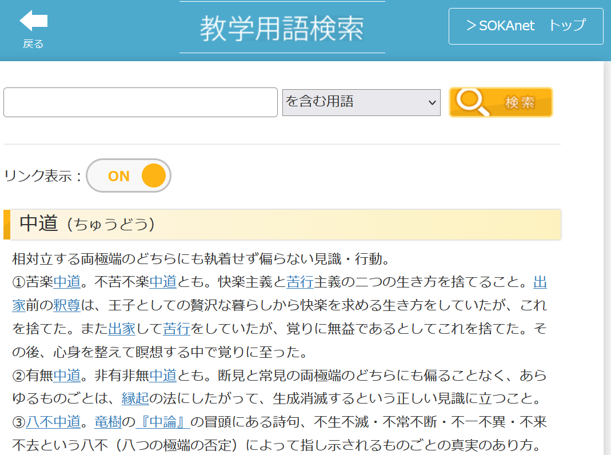The width and height of the screenshot is (611, 455).
Task: Focus the search term input field
Action: (140, 102)
